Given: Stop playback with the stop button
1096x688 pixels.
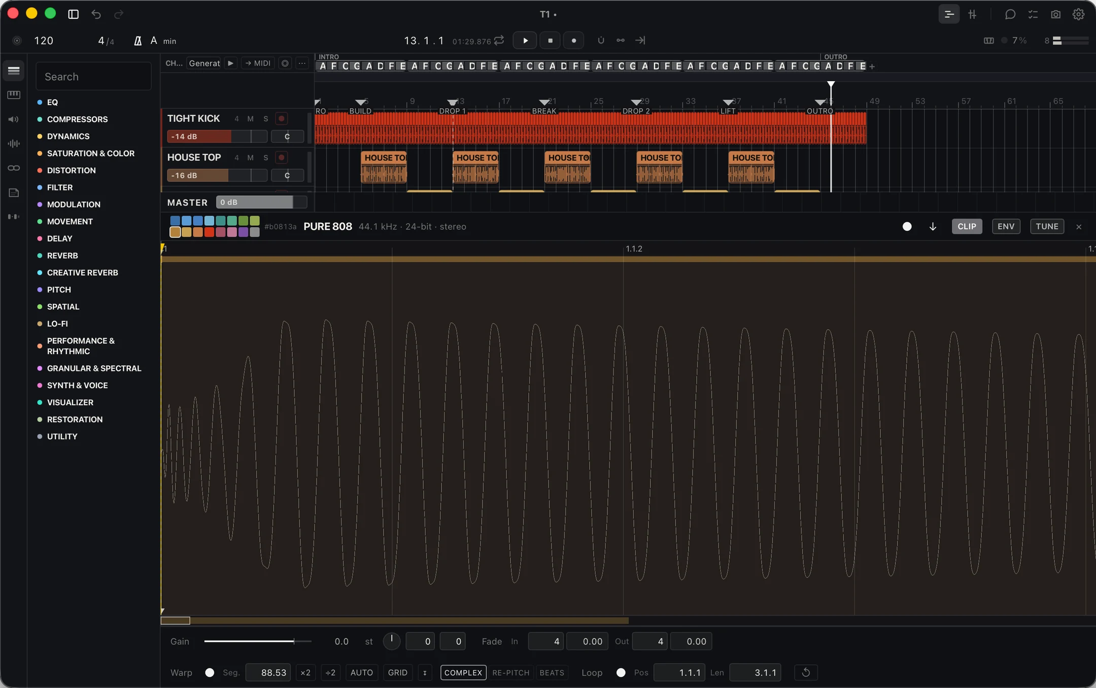Looking at the screenshot, I should tap(550, 41).
